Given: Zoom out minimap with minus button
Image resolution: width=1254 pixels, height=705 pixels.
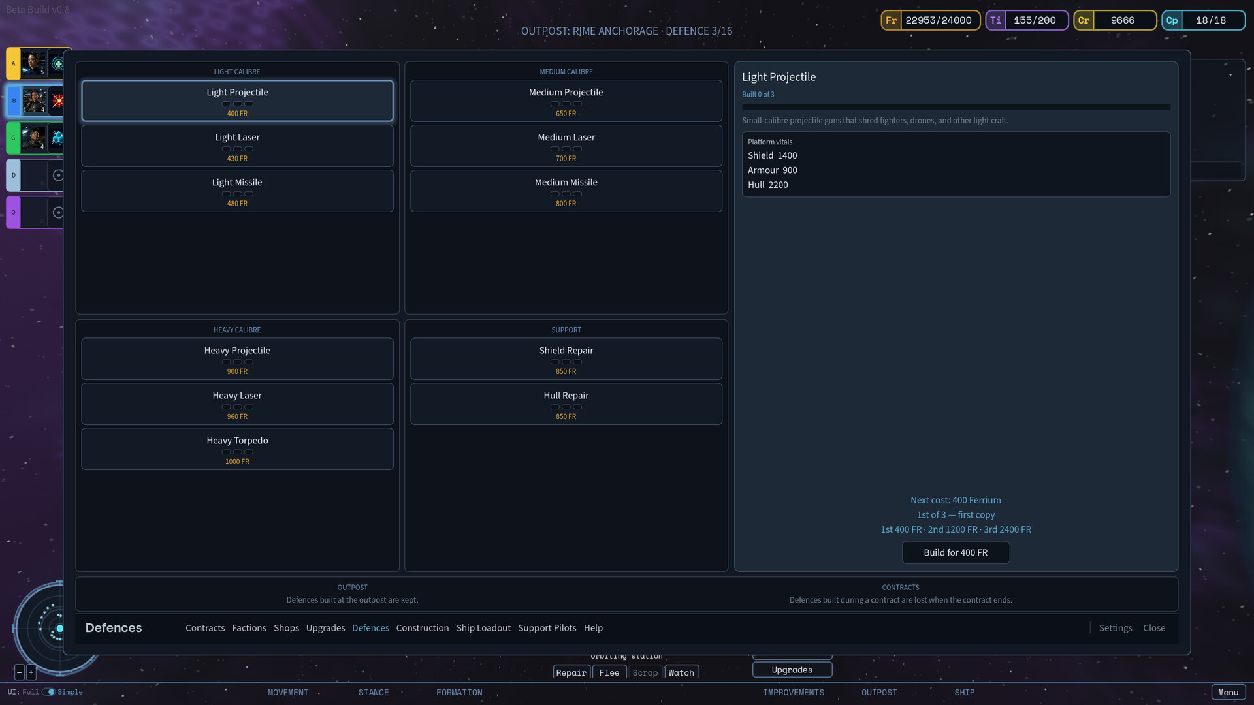Looking at the screenshot, I should (19, 672).
